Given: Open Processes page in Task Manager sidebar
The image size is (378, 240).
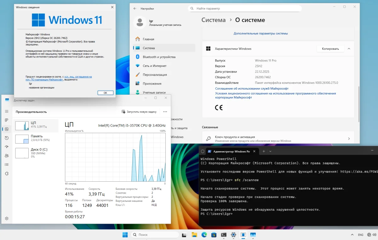Looking at the screenshot, I should [x=7, y=120].
